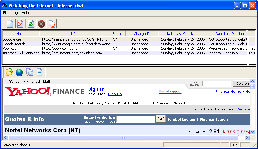Maximize the Internet Owl window
Screen dimensions: 258x149
coord(245,5)
